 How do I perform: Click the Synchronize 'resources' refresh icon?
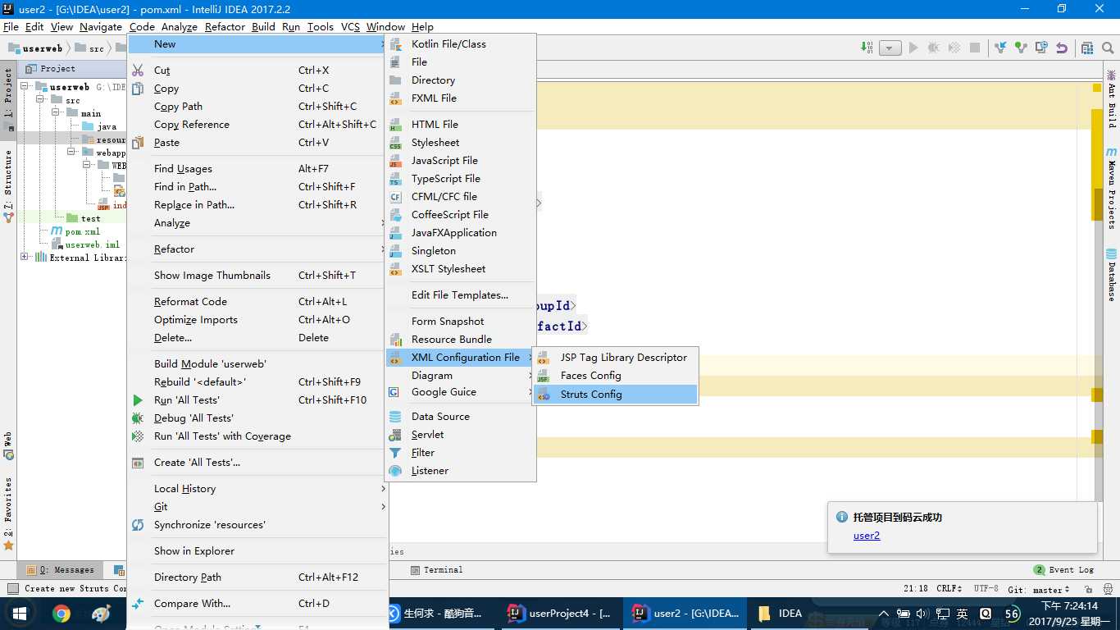(x=138, y=525)
